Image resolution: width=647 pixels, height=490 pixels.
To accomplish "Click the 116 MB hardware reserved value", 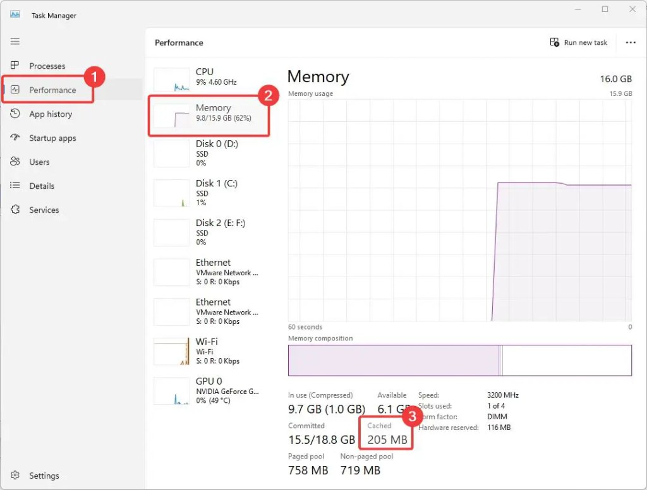I will (x=499, y=427).
